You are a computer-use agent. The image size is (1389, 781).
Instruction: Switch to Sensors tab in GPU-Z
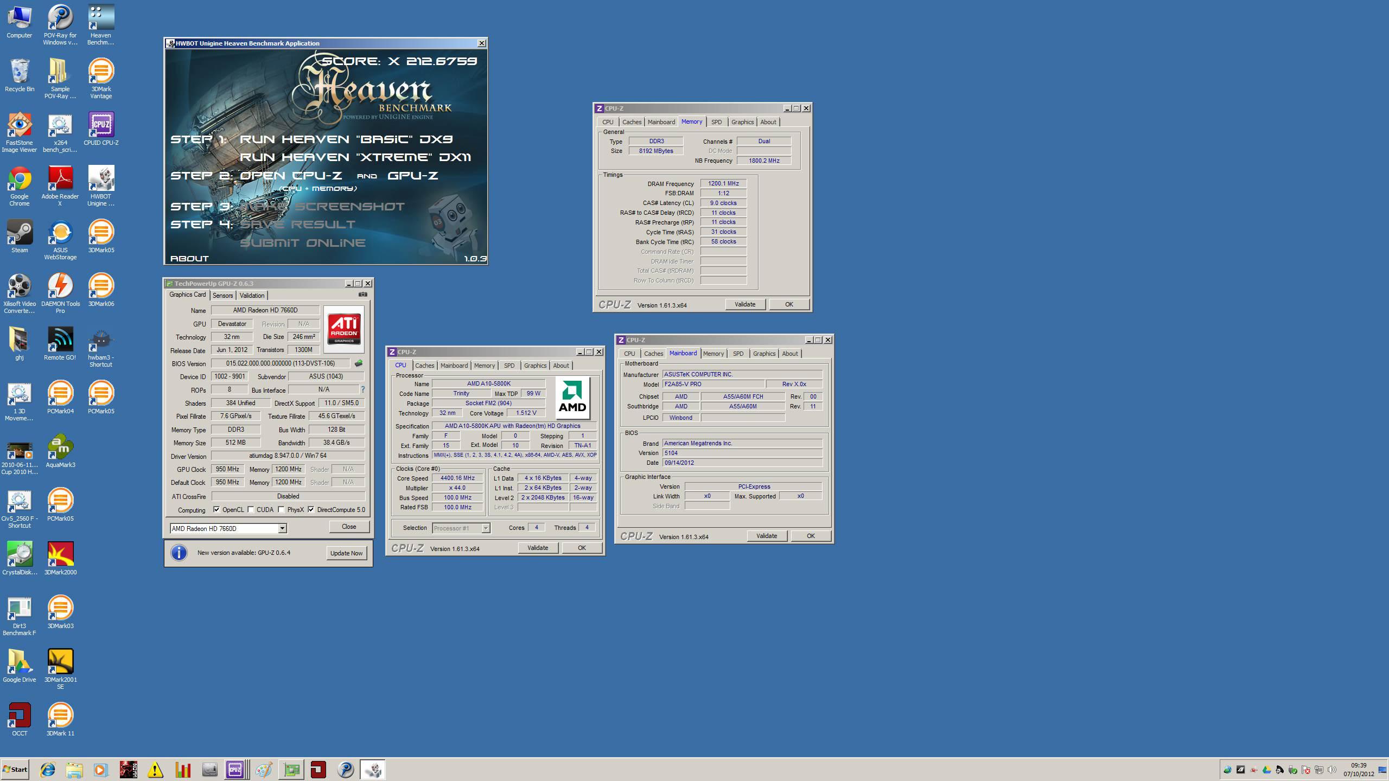222,296
